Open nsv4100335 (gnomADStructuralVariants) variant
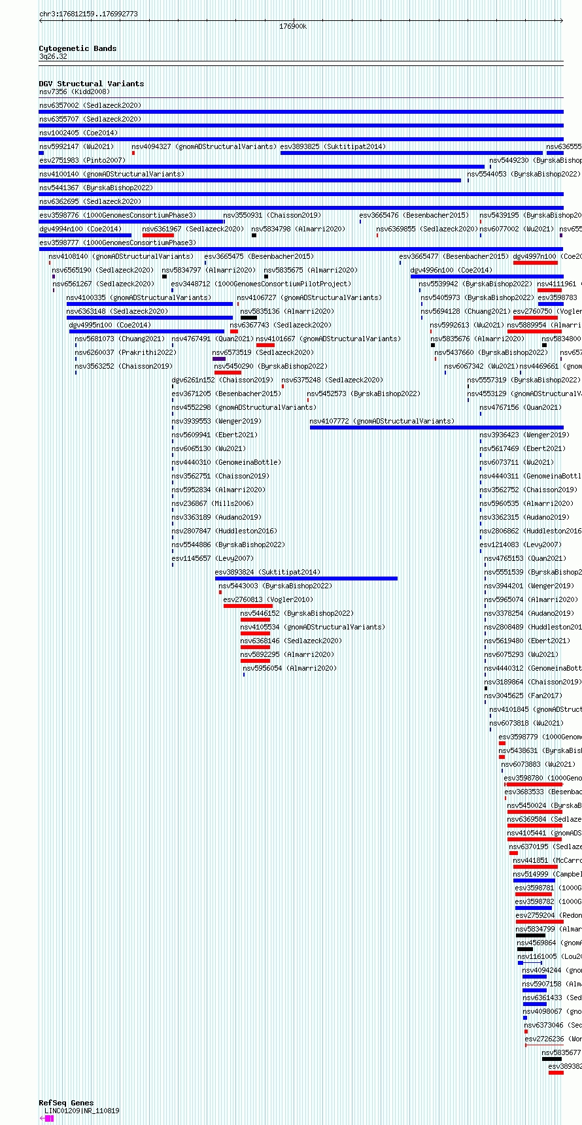Image resolution: width=582 pixels, height=1125 pixels. point(139,298)
